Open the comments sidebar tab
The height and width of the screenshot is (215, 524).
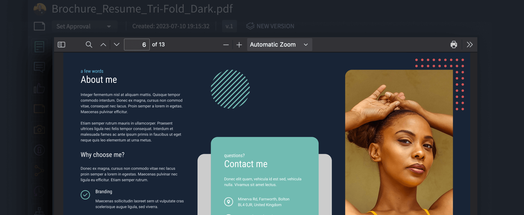39,67
